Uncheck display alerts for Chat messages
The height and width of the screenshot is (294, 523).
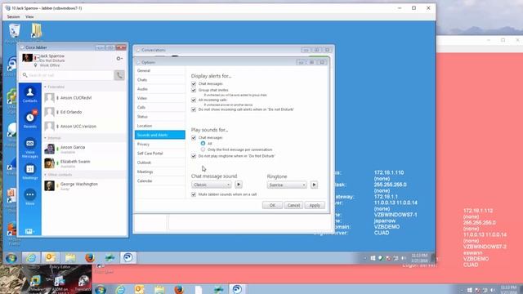[194, 83]
